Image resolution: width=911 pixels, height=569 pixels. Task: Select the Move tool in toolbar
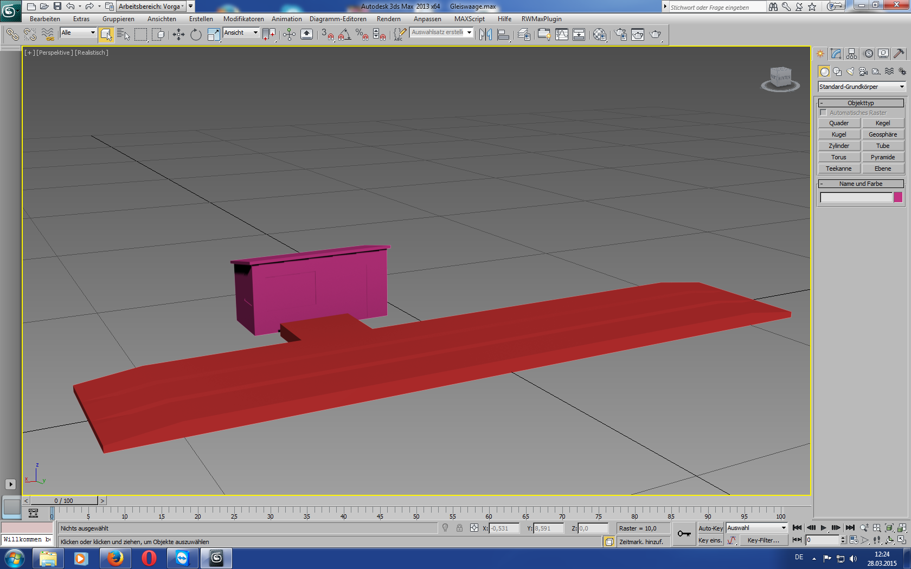[178, 35]
